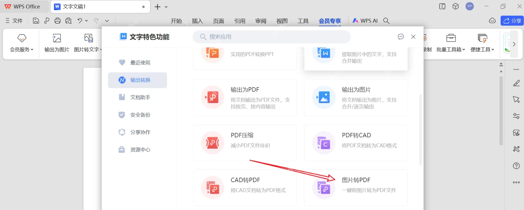Expand ribbon with right chevron arrow
This screenshot has height=210, width=524.
[514, 44]
